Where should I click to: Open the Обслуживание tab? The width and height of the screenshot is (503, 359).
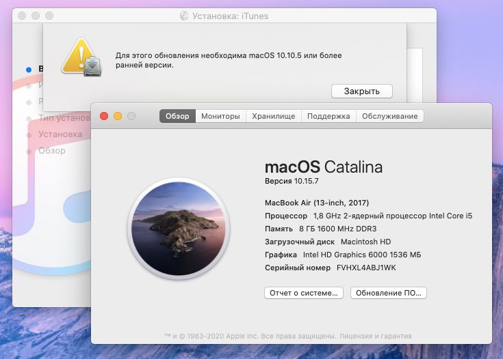tap(390, 116)
